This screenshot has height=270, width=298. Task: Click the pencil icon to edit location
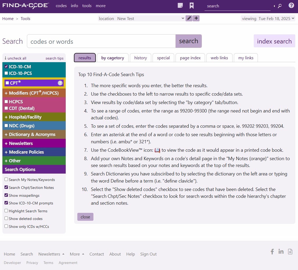tap(189, 18)
